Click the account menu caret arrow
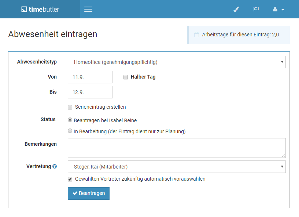This screenshot has width=299, height=217. click(283, 10)
